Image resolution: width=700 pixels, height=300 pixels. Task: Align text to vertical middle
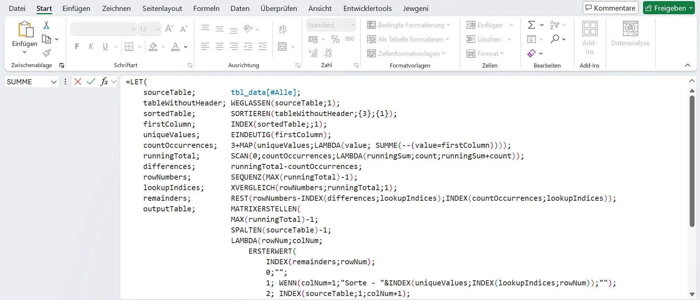pos(220,29)
